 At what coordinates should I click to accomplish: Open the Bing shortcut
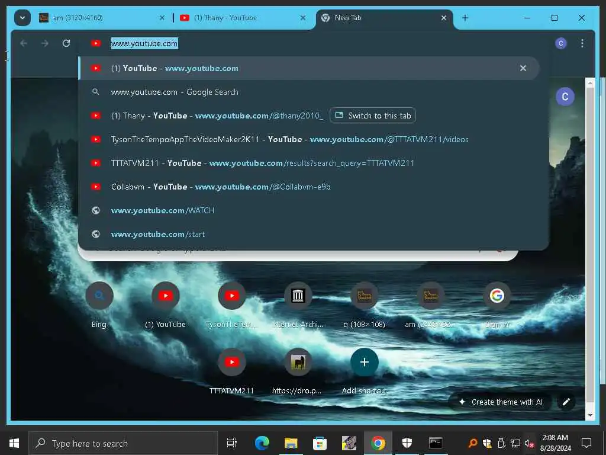99,305
